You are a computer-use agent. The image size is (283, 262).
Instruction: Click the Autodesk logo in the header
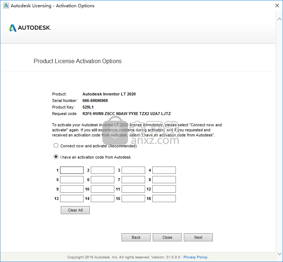[30, 28]
